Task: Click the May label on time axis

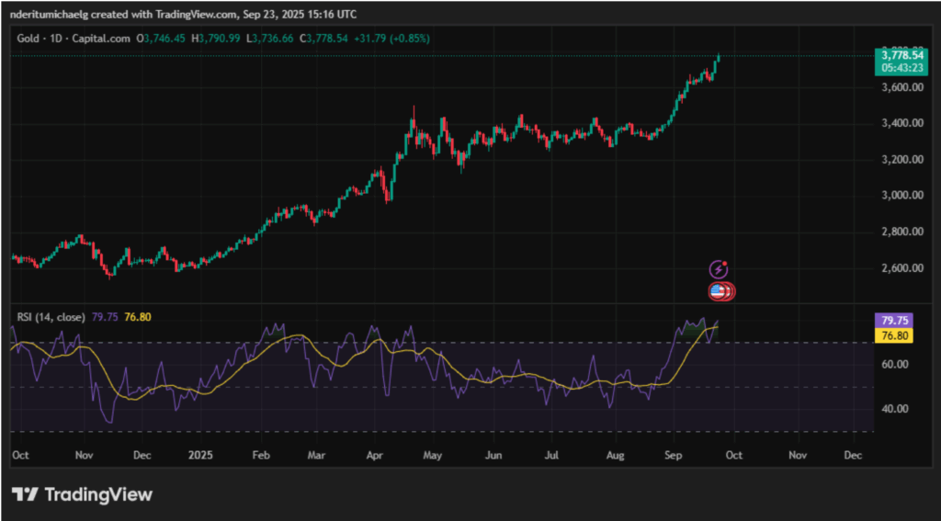Action: point(433,456)
